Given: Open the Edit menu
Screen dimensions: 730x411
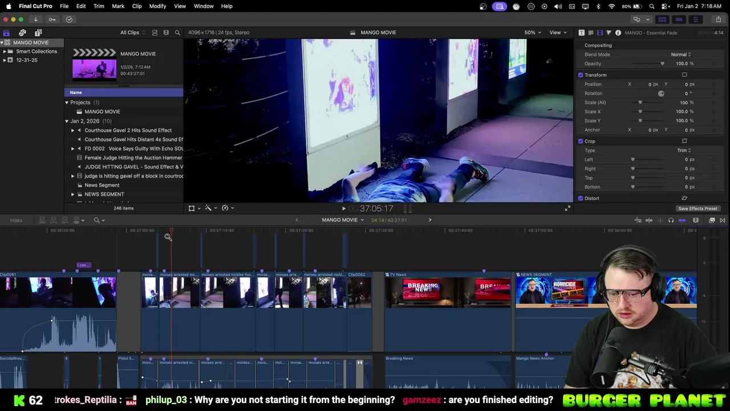Looking at the screenshot, I should click(81, 6).
